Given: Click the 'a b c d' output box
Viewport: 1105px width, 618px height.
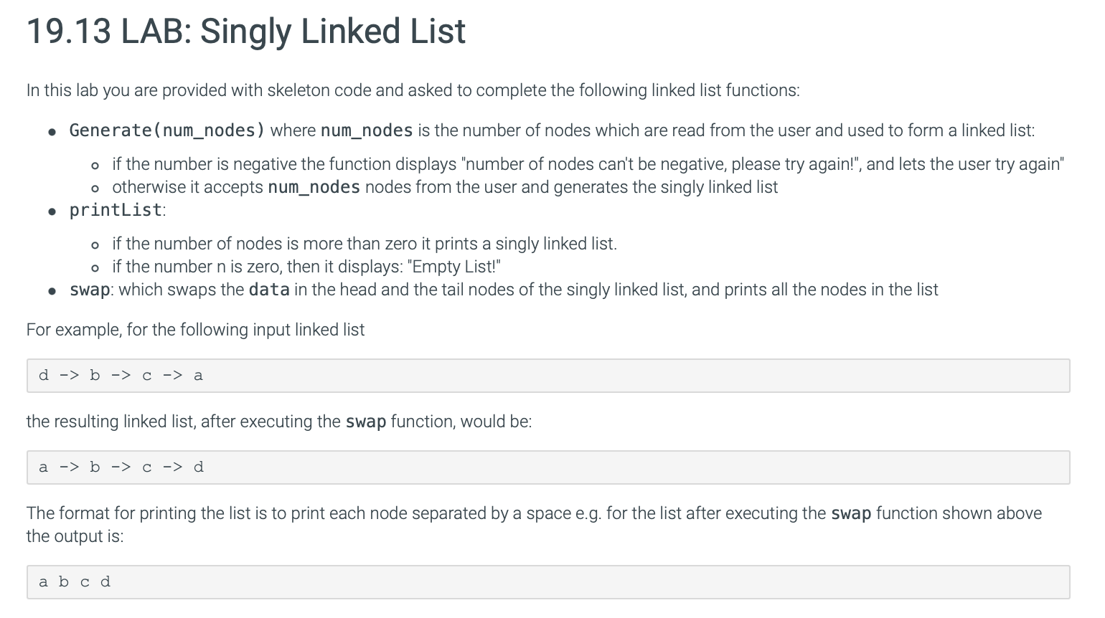Looking at the screenshot, I should [x=548, y=582].
